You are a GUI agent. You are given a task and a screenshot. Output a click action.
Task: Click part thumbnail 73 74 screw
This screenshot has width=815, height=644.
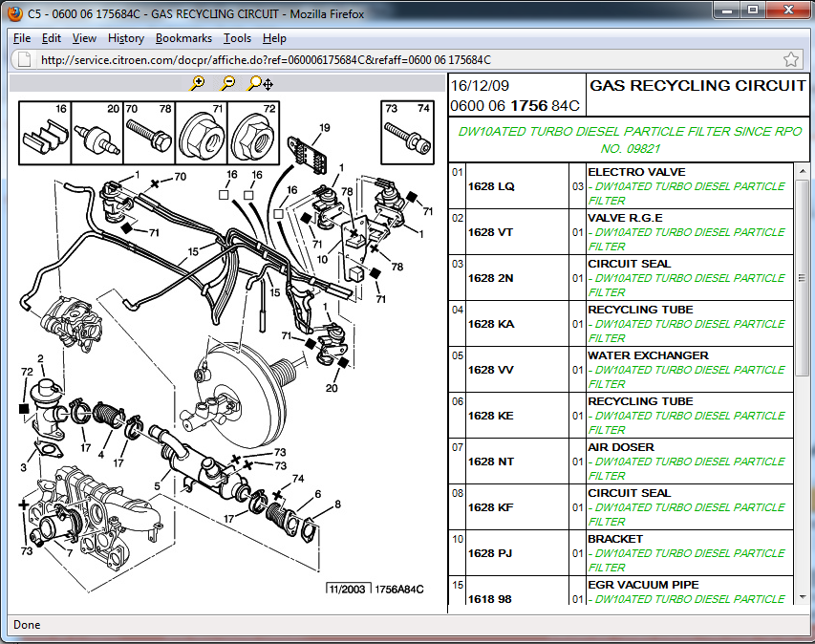coord(407,133)
